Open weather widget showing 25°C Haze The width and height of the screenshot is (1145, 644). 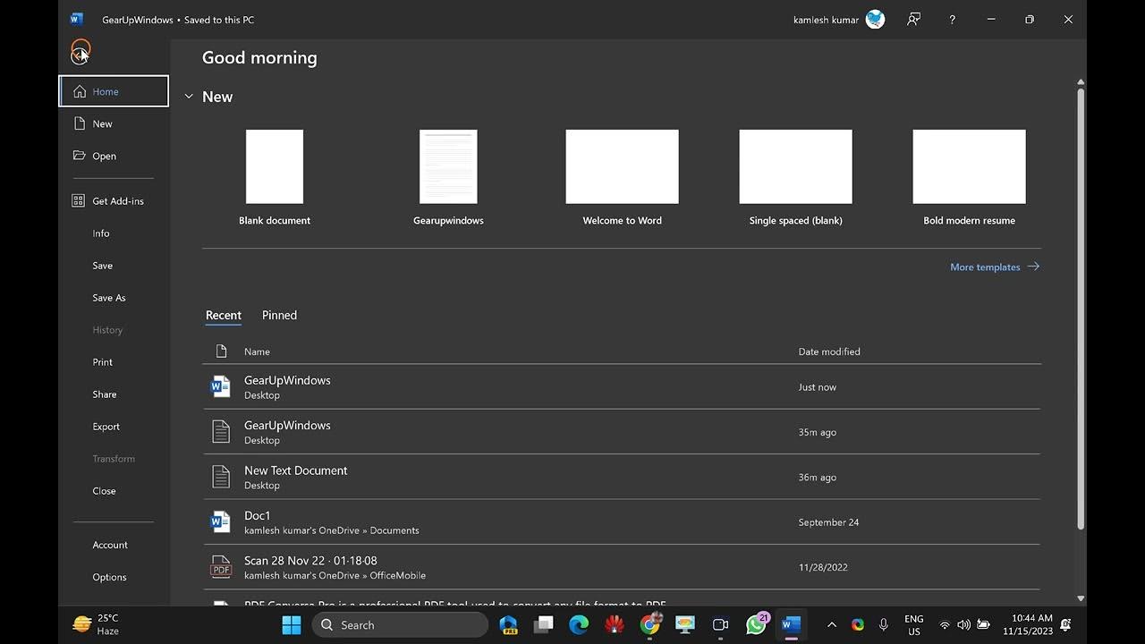[96, 624]
